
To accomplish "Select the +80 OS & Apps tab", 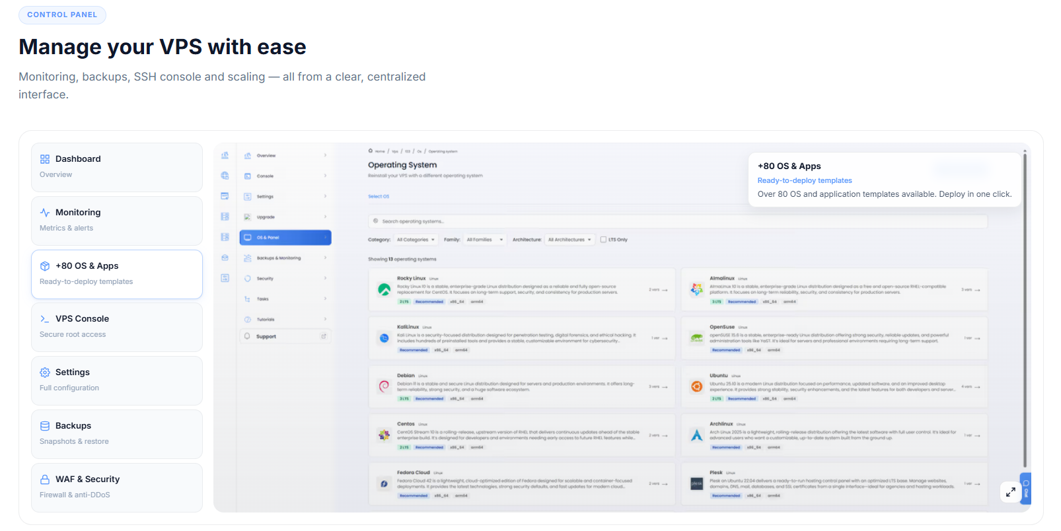I will click(117, 274).
